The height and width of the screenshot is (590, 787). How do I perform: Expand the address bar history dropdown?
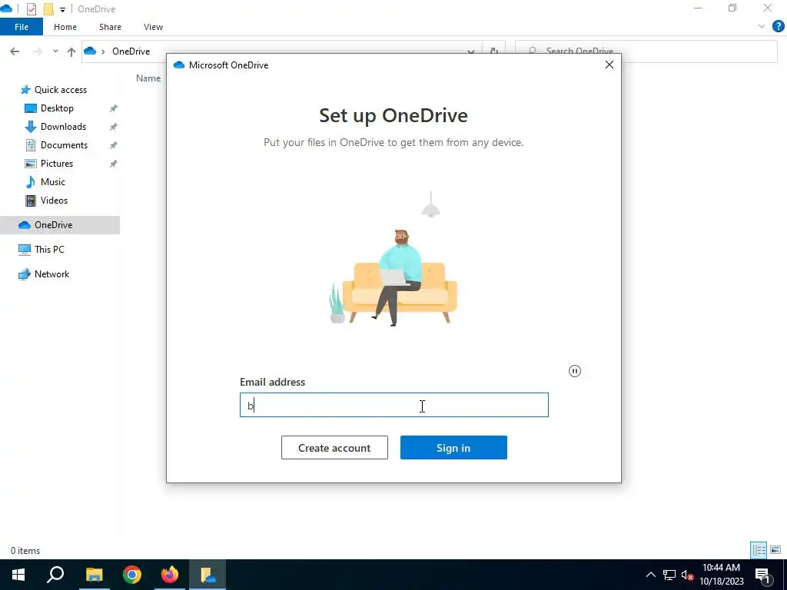click(x=471, y=51)
